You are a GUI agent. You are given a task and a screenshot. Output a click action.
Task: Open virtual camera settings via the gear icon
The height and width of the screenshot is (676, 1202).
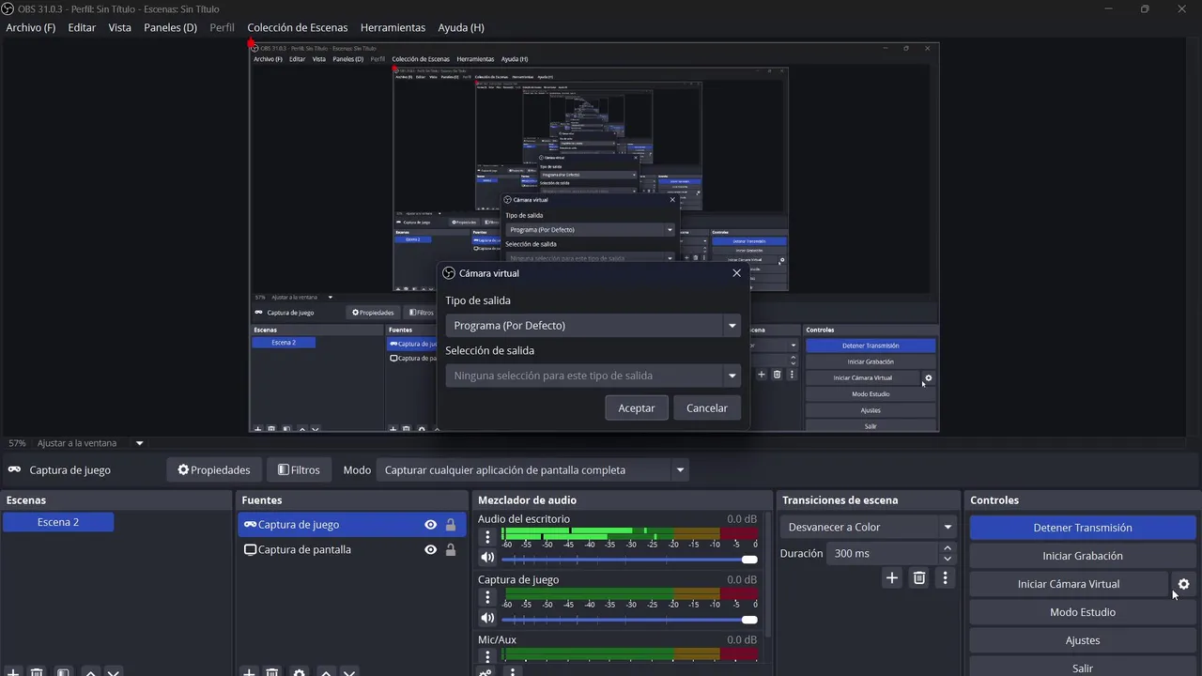click(1183, 584)
